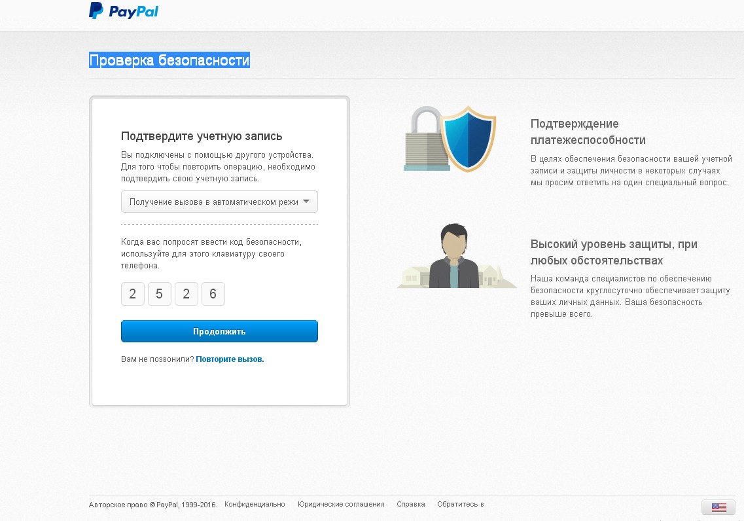Open the 'Справка' footer link
The image size is (744, 521).
(x=411, y=504)
